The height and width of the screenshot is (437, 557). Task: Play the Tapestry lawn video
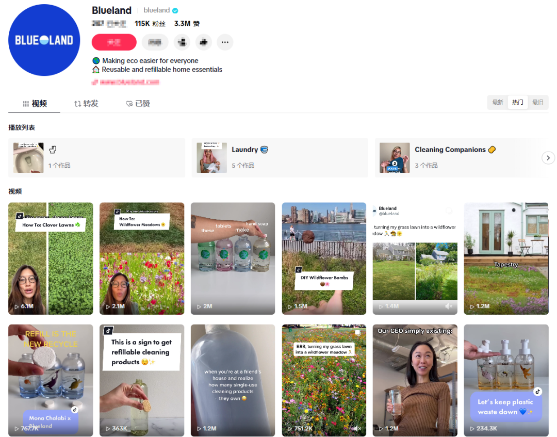coord(506,258)
